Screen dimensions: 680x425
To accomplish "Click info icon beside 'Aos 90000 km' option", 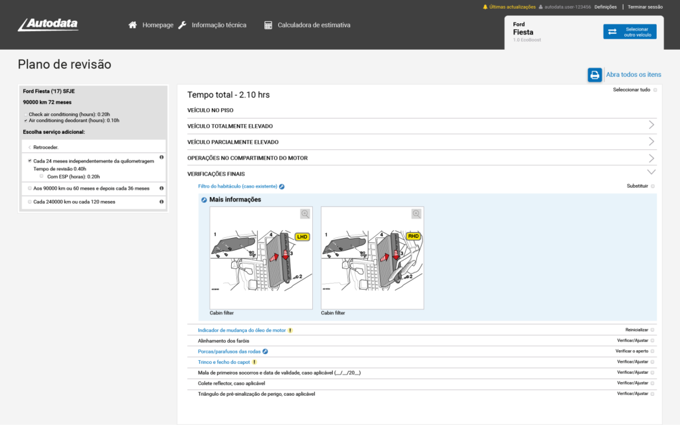I will (161, 188).
